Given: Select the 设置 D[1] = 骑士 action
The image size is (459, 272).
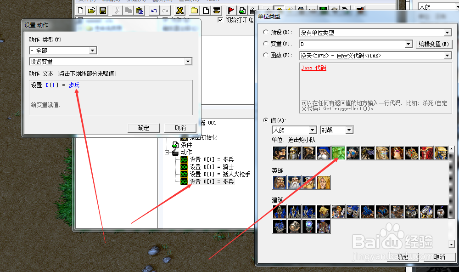Looking at the screenshot, I should tap(212, 167).
